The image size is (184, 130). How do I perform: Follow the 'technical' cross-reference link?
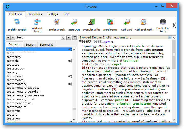point(131,61)
